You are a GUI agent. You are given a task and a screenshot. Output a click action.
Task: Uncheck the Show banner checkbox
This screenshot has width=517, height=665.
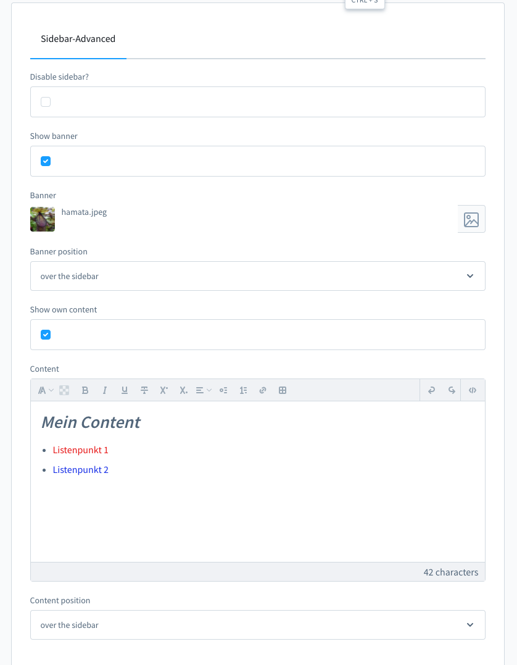click(46, 161)
